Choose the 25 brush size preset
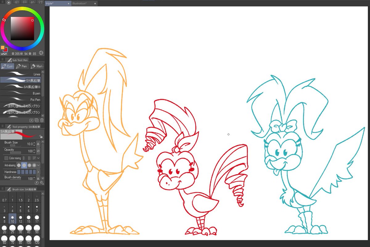Image resolution: width=370 pixels, height=247 pixels. click(12, 229)
